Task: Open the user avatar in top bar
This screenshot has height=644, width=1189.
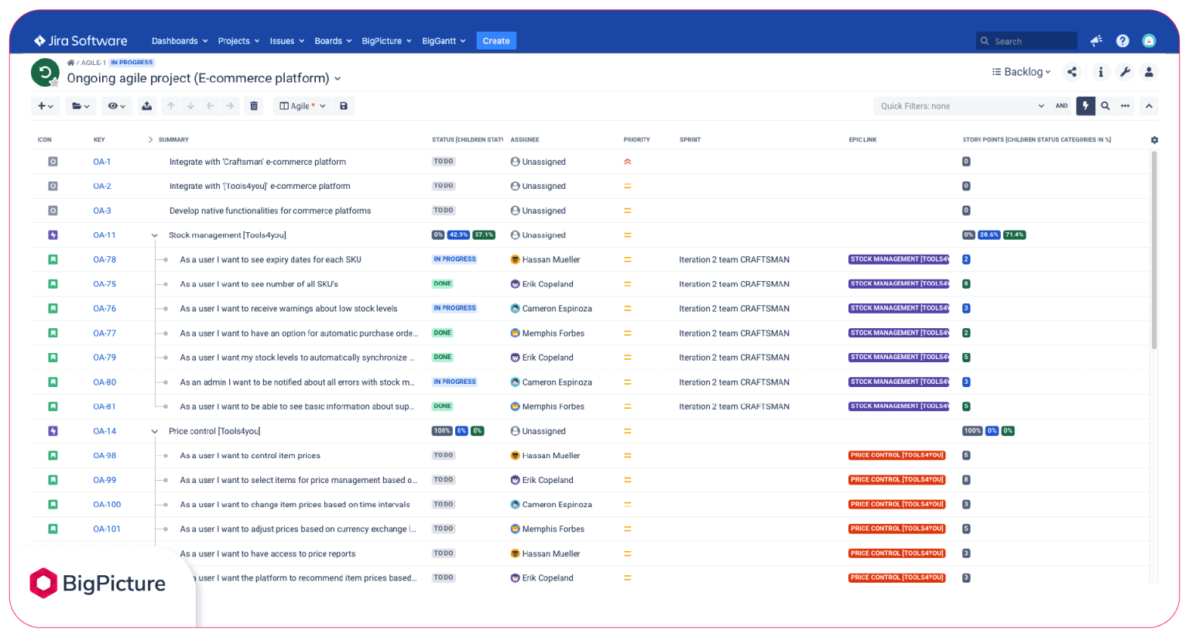Action: pyautogui.click(x=1149, y=41)
